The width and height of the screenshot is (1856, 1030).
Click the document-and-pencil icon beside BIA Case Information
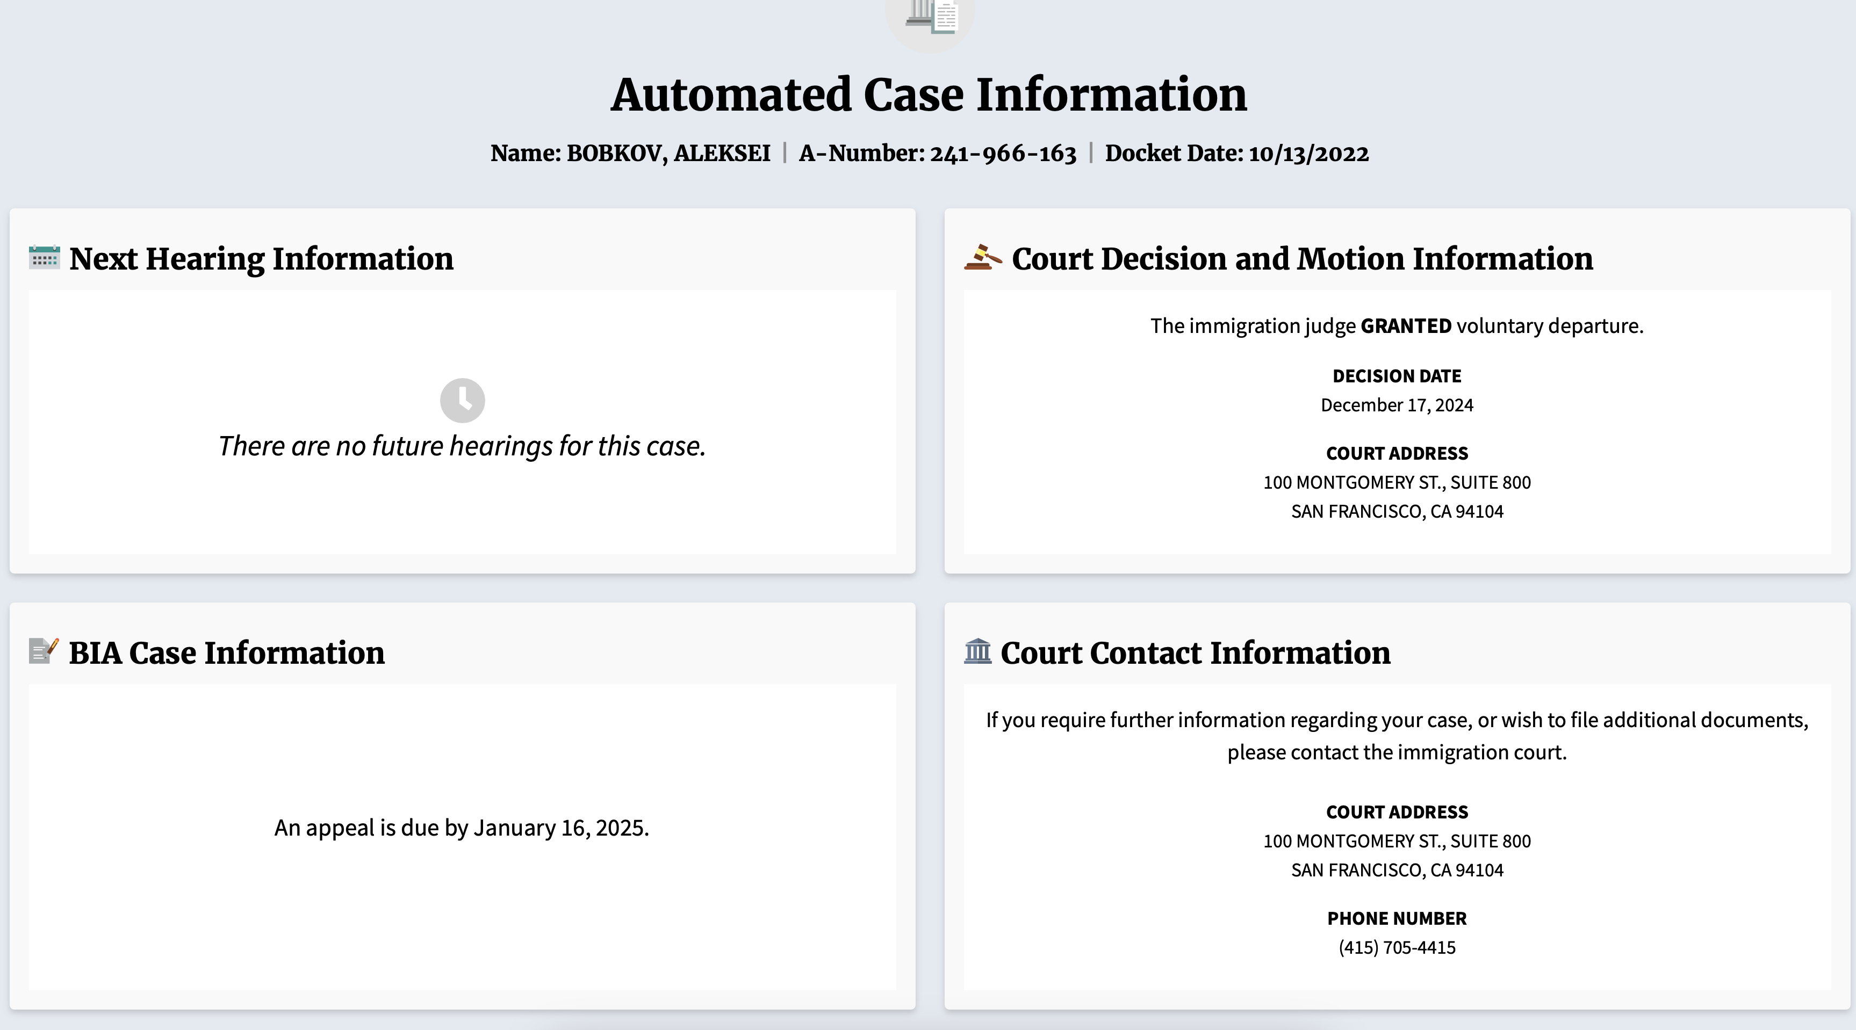(43, 651)
